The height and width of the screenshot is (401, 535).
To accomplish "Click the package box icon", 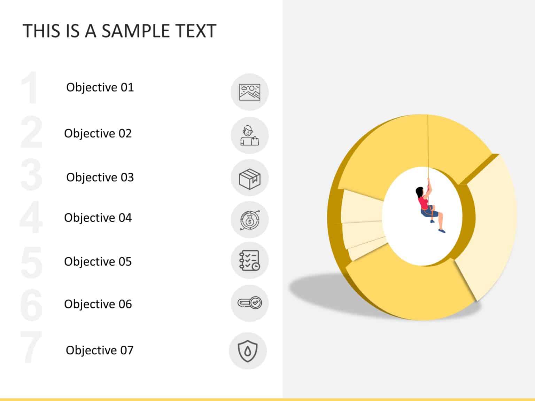I will pyautogui.click(x=249, y=179).
